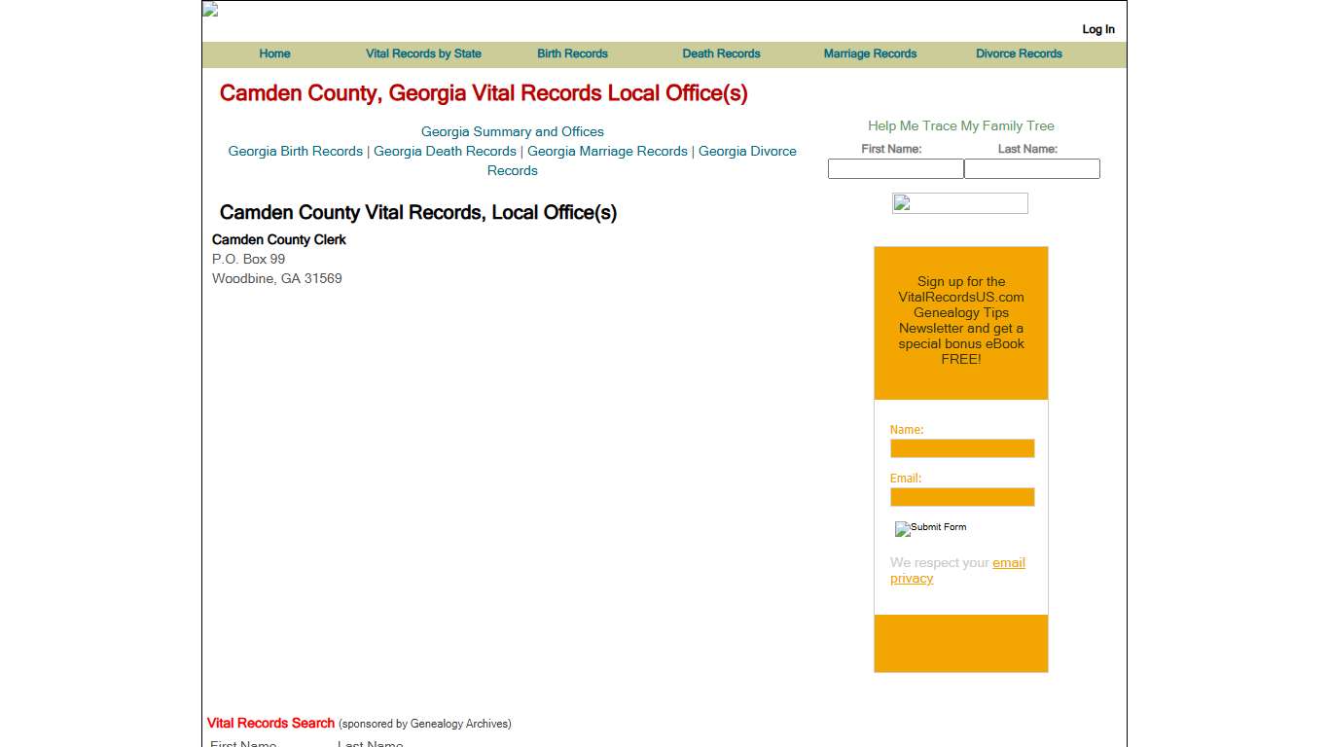Click the site logo image at top-left

pyautogui.click(x=210, y=10)
